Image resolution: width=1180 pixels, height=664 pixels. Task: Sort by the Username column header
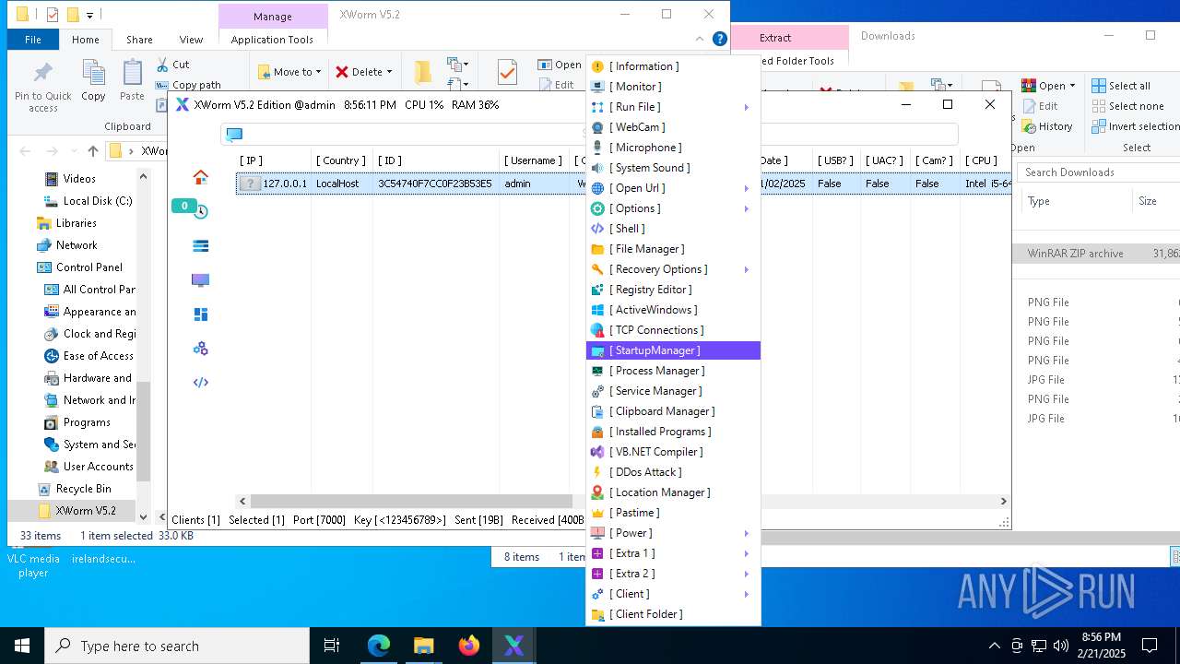533,160
